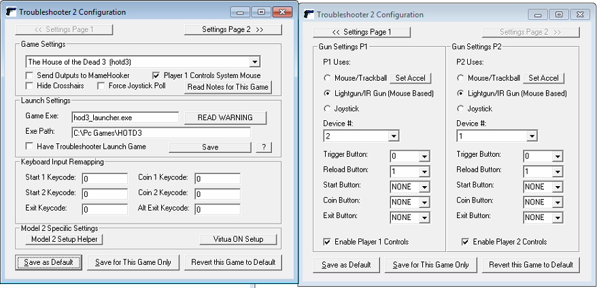Open P2 Trigger Button dropdown
This screenshot has height=288, width=597.
pyautogui.click(x=558, y=156)
